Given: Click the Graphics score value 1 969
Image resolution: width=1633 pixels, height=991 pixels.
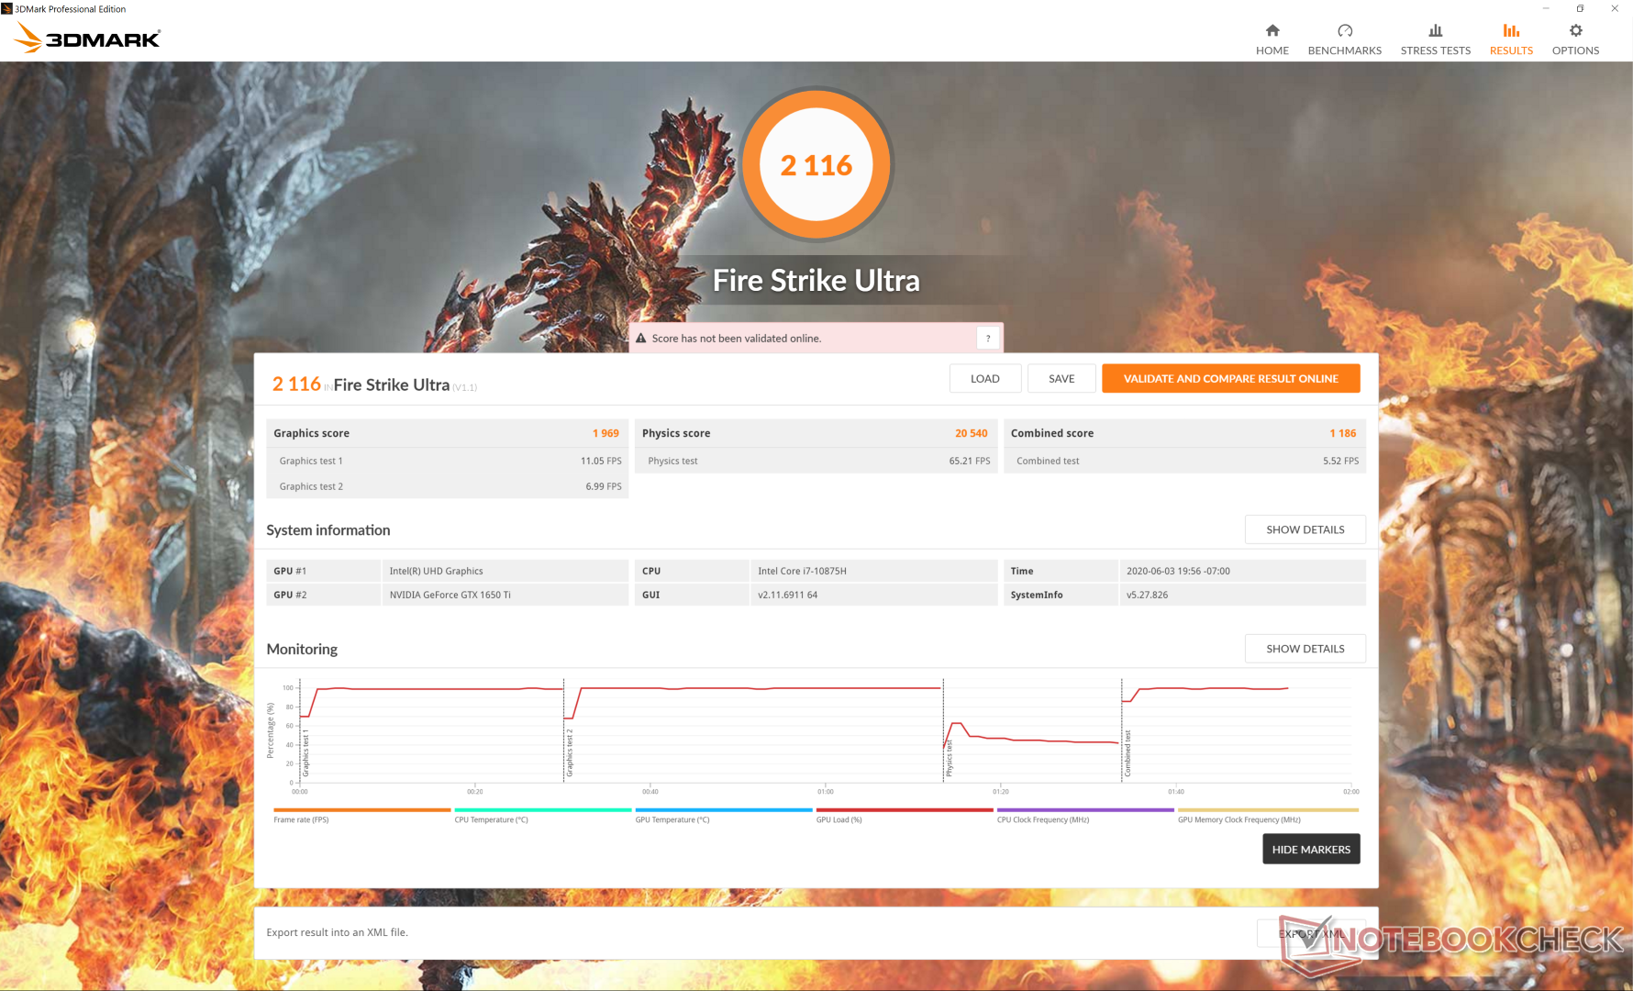Looking at the screenshot, I should point(605,433).
